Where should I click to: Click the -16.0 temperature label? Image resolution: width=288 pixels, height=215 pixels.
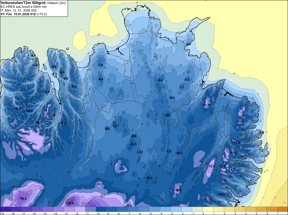click(x=178, y=190)
